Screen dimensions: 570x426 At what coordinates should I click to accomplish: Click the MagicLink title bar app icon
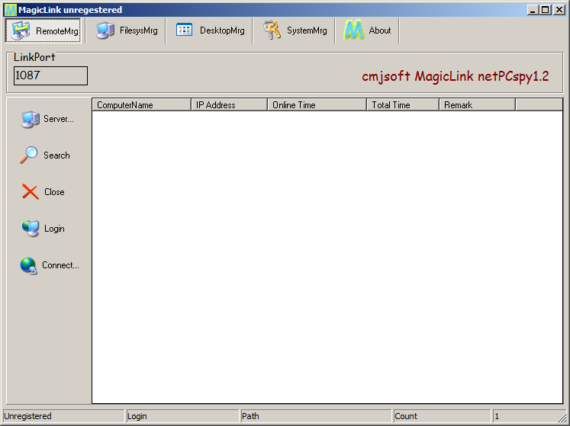[10, 10]
